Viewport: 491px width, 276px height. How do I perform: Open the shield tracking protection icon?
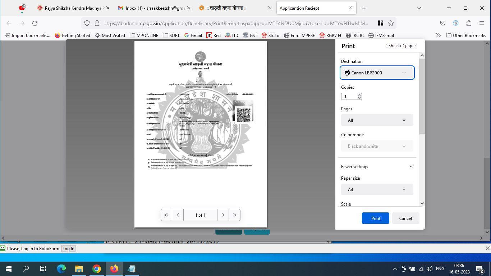point(87,23)
